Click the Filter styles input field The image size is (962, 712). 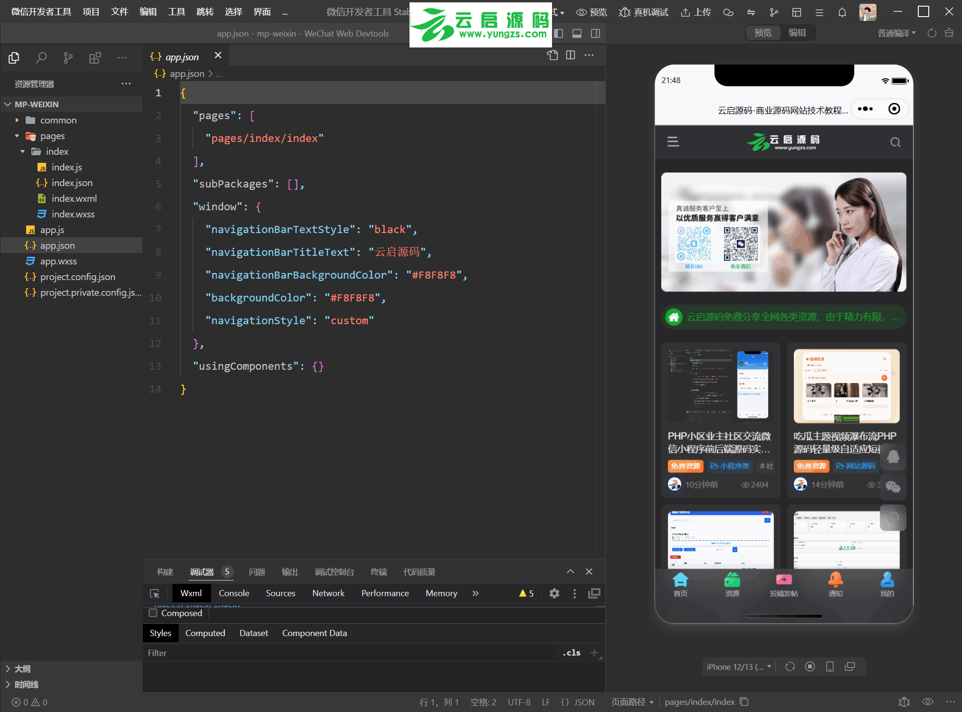tap(349, 653)
